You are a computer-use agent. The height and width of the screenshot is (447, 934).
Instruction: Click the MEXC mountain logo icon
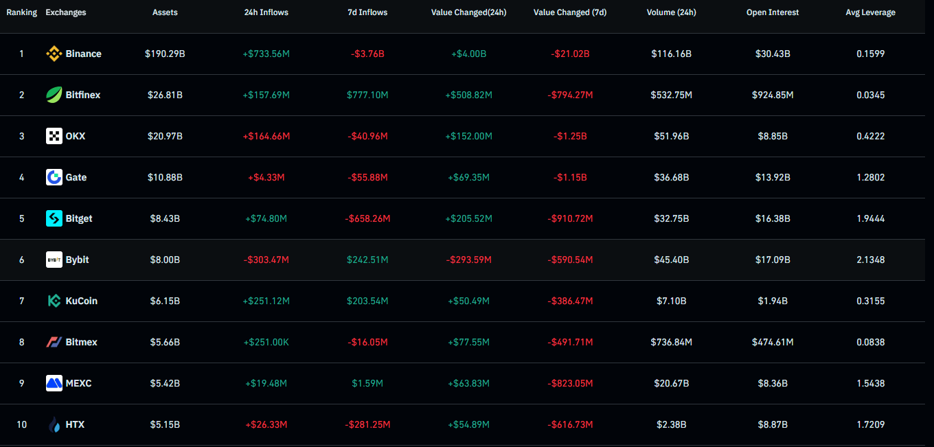54,383
